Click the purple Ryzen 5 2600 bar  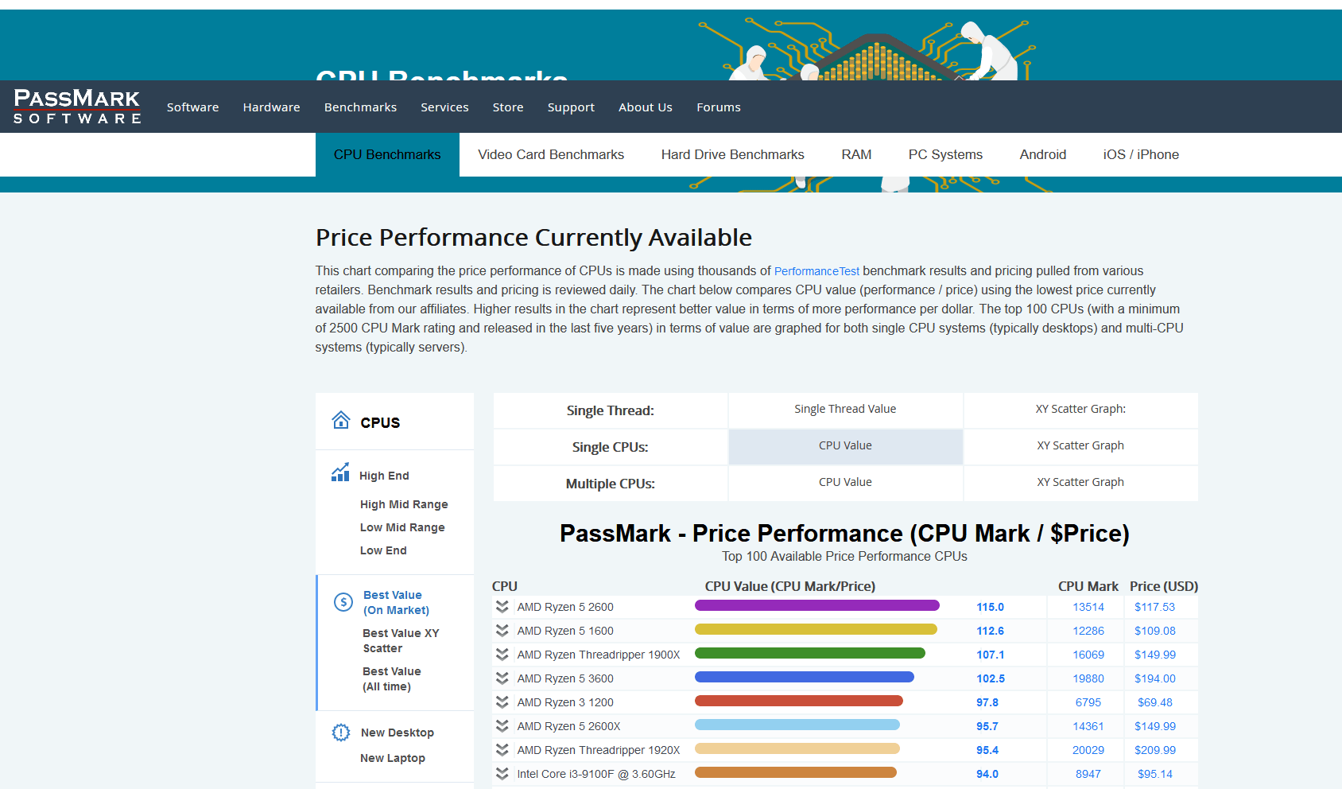(817, 605)
